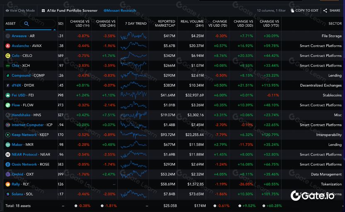Image resolution: width=345 pixels, height=212 pixels.
Task: Open the Solana asset link
Action: click(17, 194)
